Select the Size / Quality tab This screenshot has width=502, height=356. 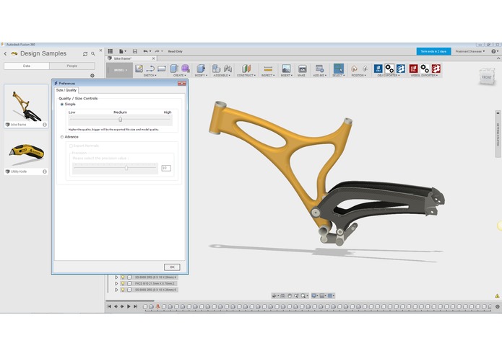[66, 90]
